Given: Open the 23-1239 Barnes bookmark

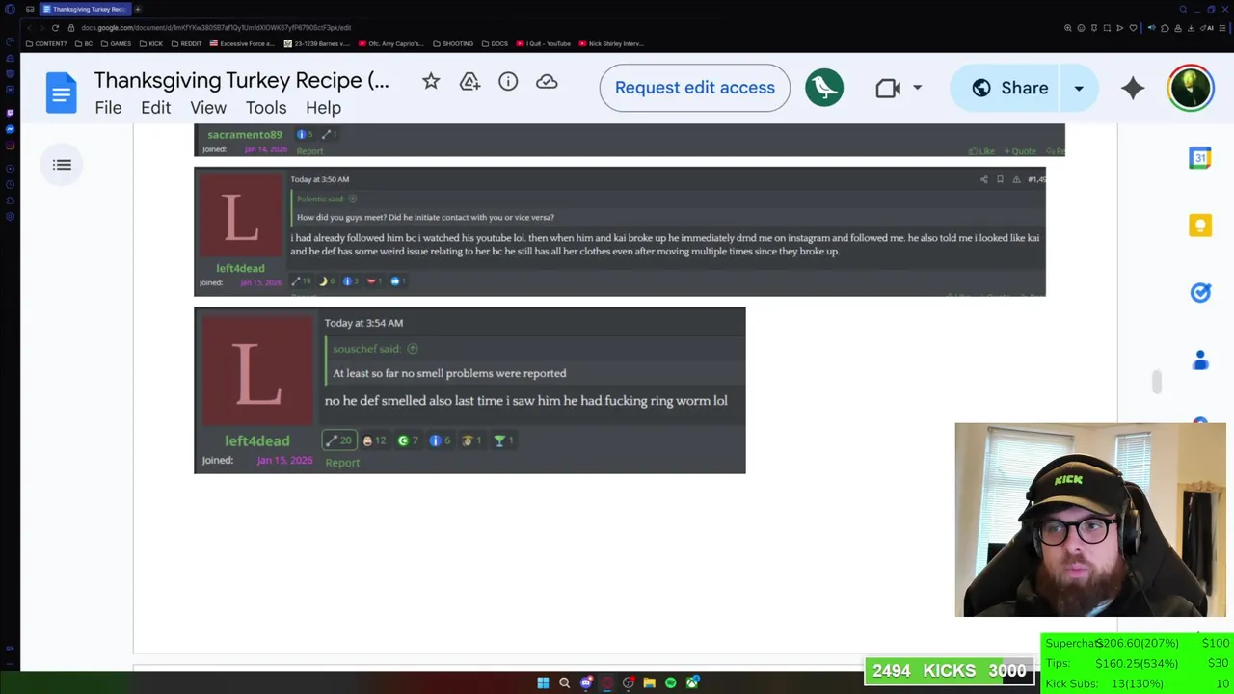Looking at the screenshot, I should pos(318,43).
